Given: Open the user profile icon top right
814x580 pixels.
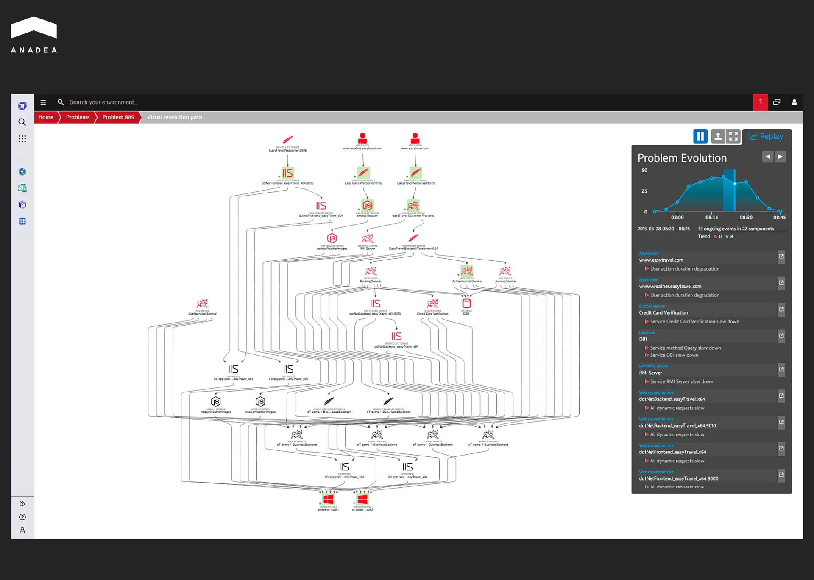Looking at the screenshot, I should click(x=794, y=102).
